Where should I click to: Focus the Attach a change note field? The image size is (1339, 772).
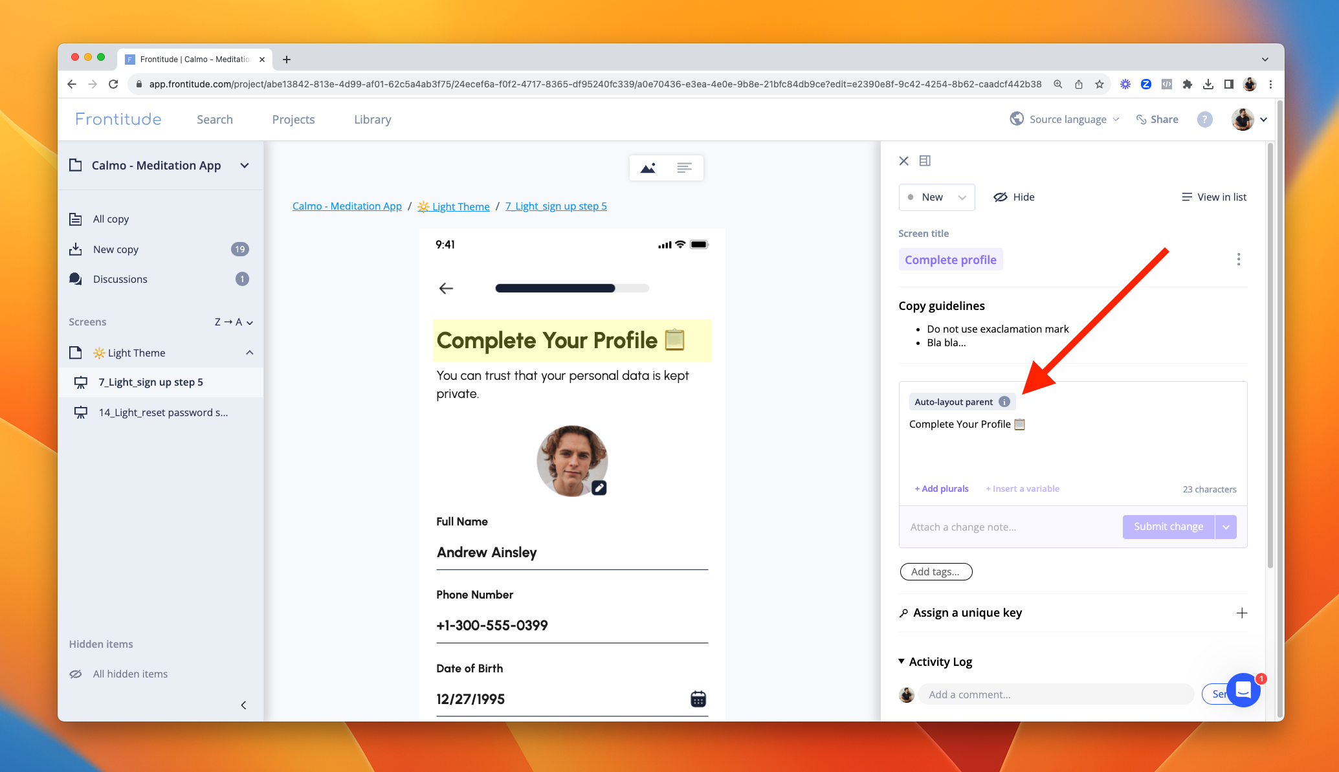[x=1012, y=527]
